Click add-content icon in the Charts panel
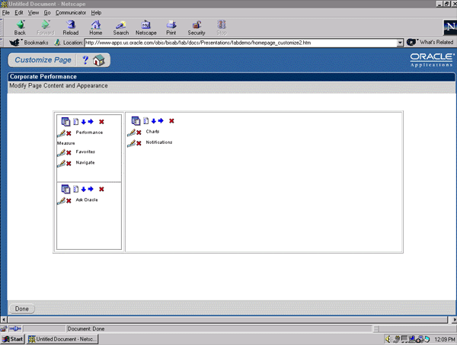Viewport: 457px width, 345px height. tap(136, 120)
